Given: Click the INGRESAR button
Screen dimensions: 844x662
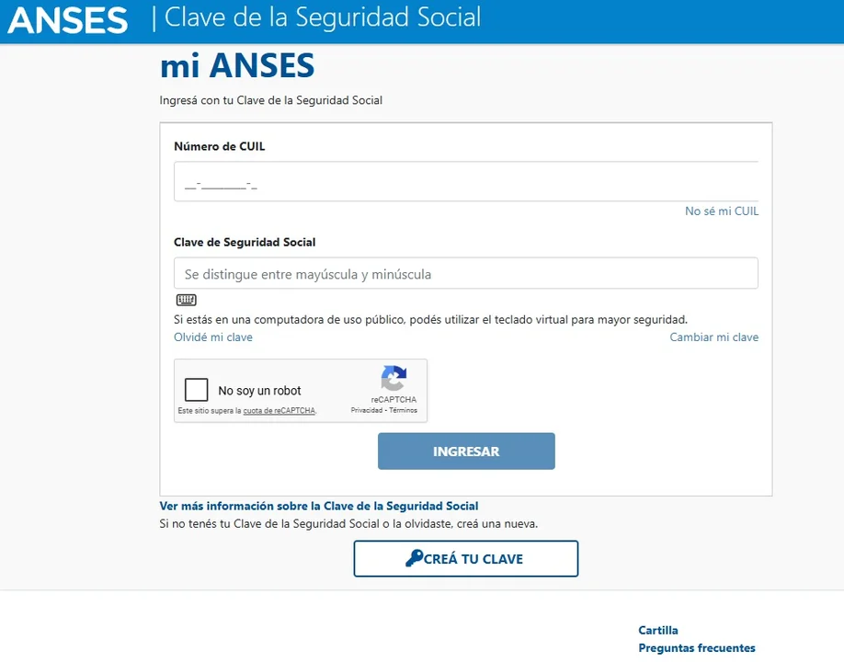Looking at the screenshot, I should pyautogui.click(x=465, y=451).
